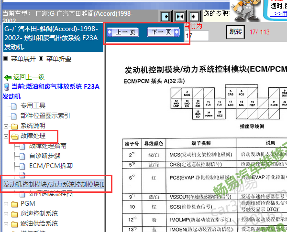This screenshot has width=287, height=232.
Task: Click the blue G-广汽本田-雅阁 title banner
Action: (x=54, y=38)
